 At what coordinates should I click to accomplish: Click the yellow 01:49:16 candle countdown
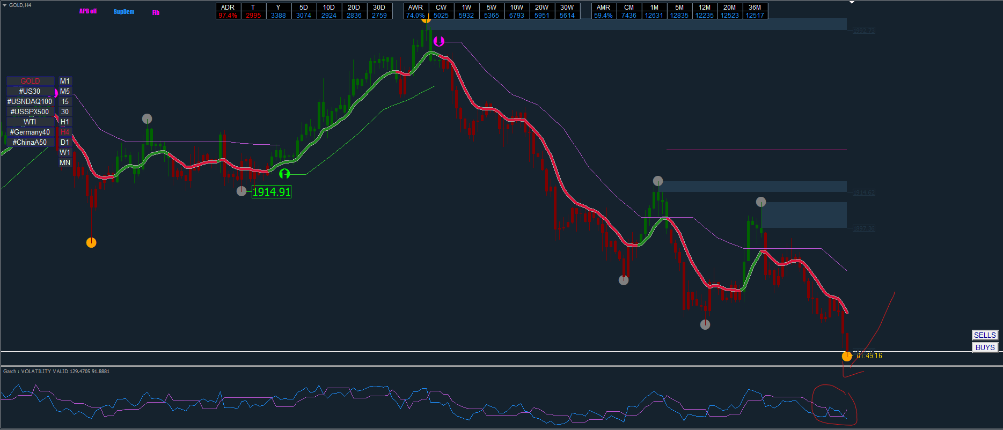tap(869, 355)
